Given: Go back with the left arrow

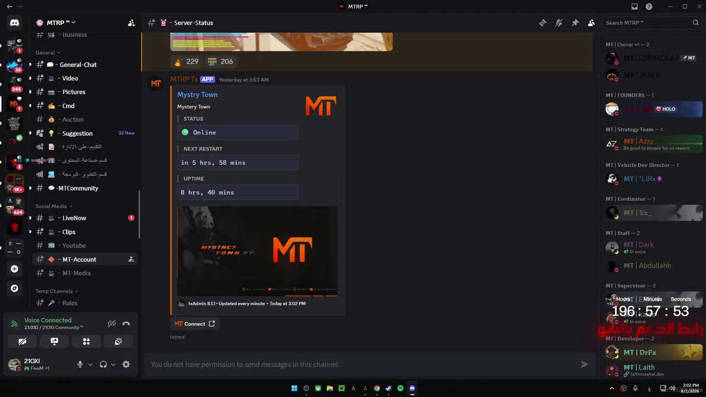Looking at the screenshot, I should tap(9, 7).
